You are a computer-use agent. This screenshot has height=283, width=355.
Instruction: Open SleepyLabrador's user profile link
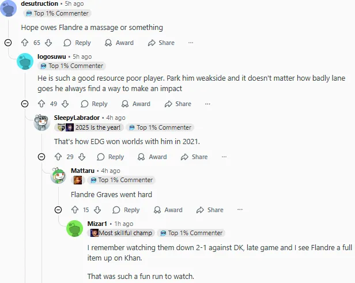(x=77, y=118)
